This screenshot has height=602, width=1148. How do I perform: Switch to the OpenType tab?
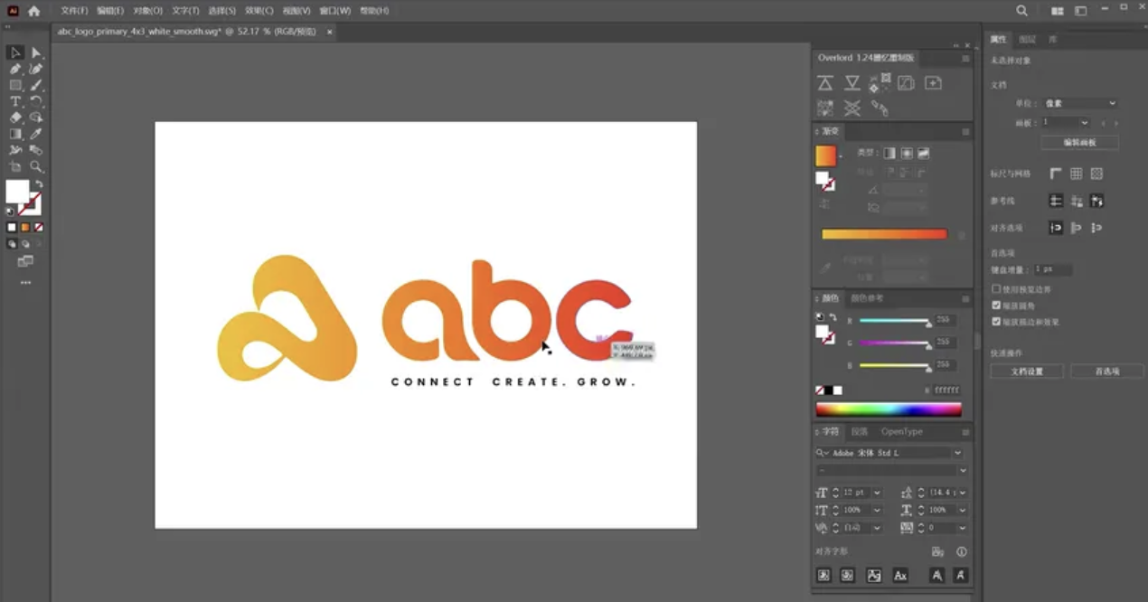(x=901, y=432)
